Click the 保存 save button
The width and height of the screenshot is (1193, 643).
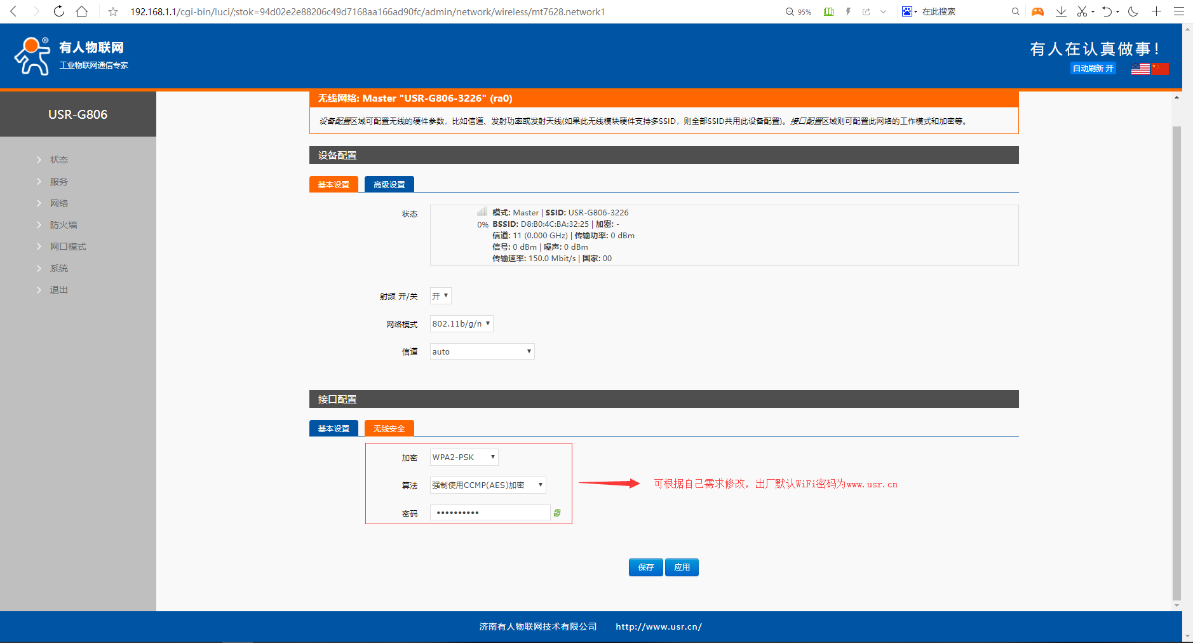[645, 567]
